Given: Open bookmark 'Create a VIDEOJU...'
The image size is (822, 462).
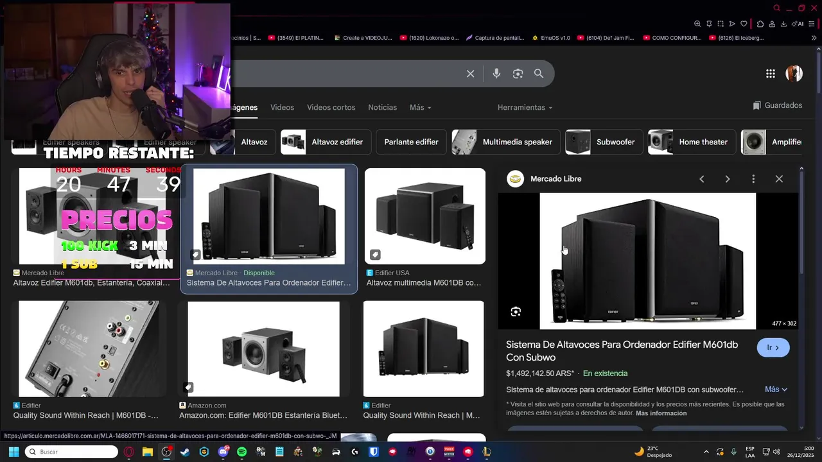Looking at the screenshot, I should pyautogui.click(x=363, y=38).
